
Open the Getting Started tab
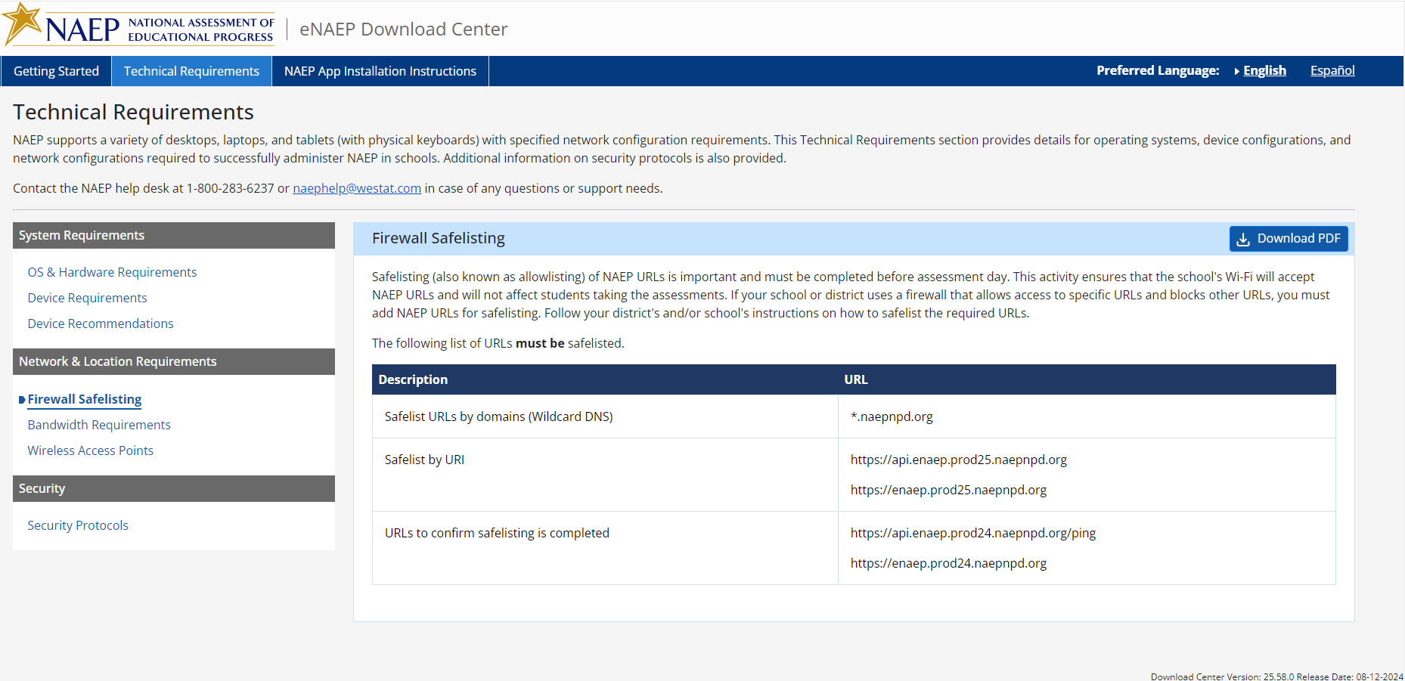click(x=56, y=71)
